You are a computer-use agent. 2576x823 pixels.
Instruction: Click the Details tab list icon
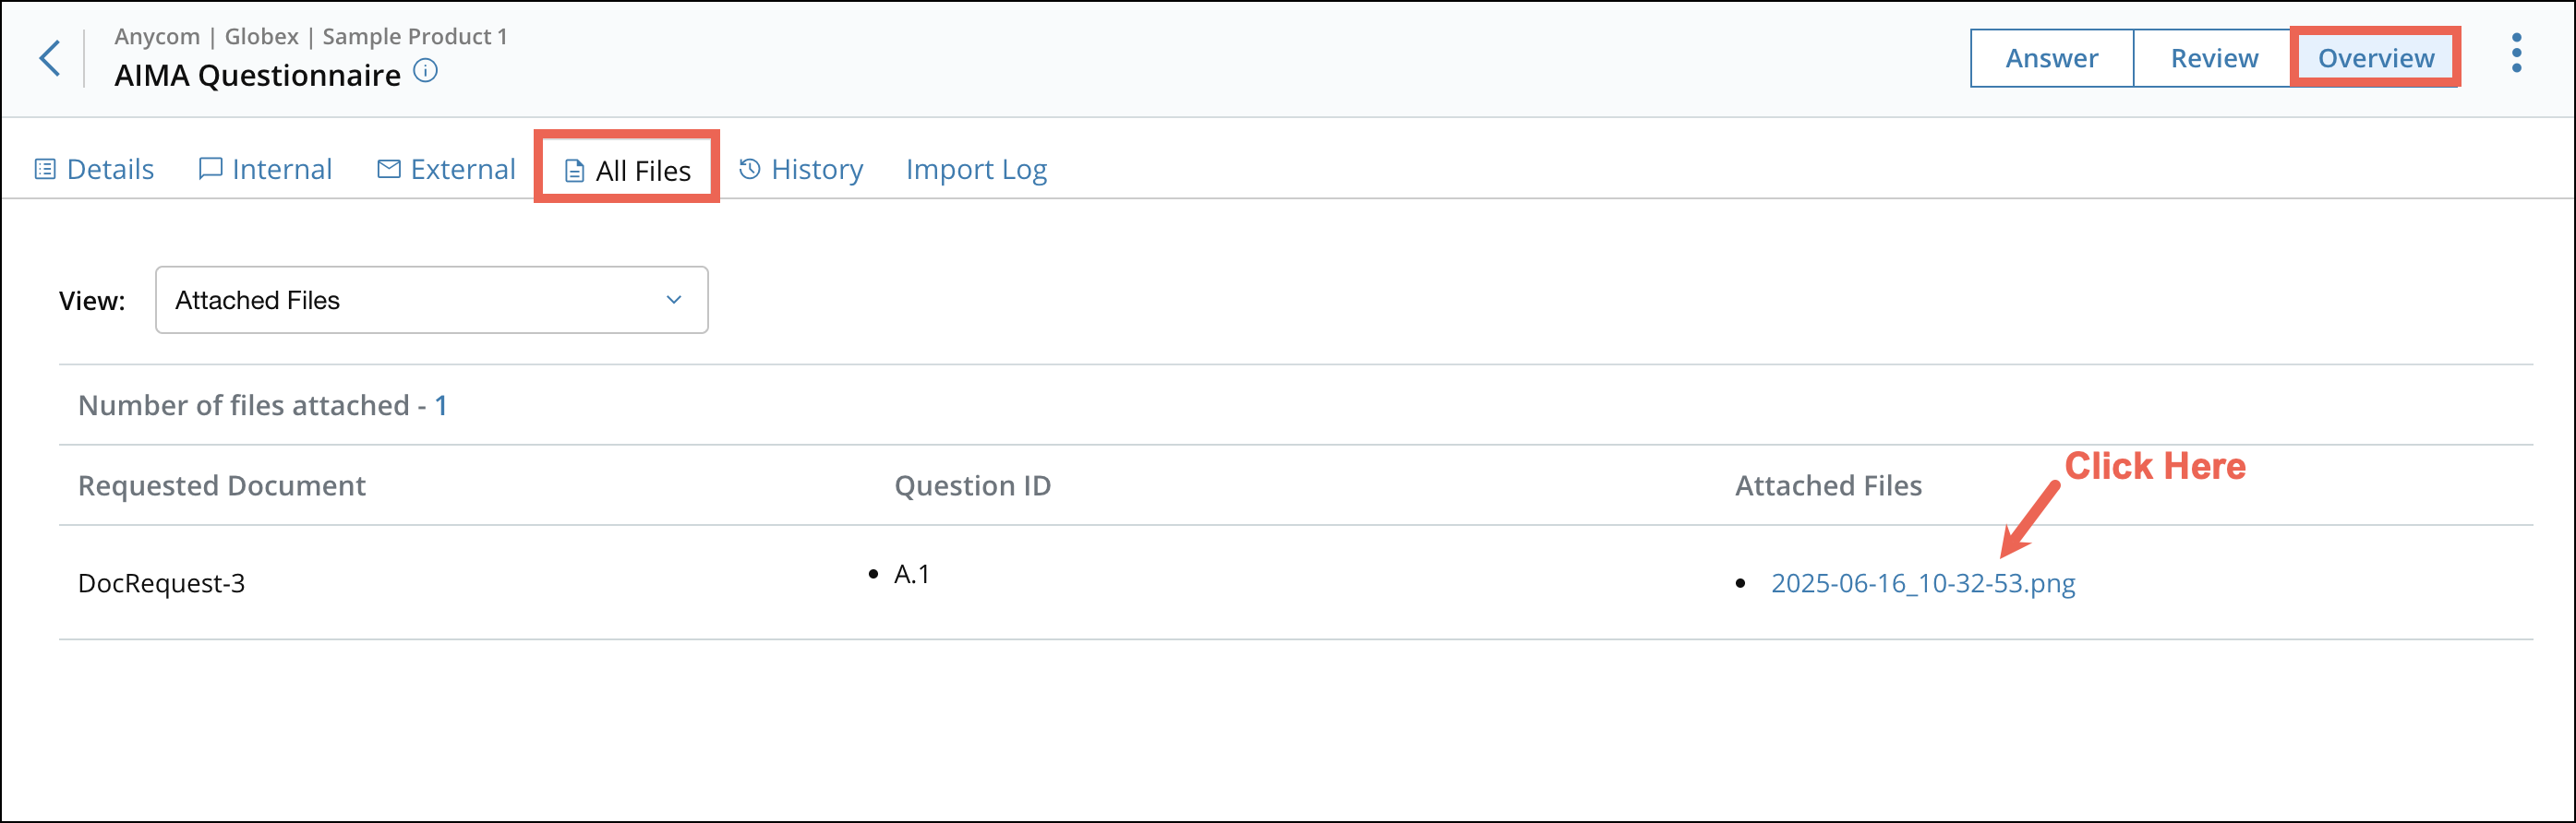tap(45, 169)
